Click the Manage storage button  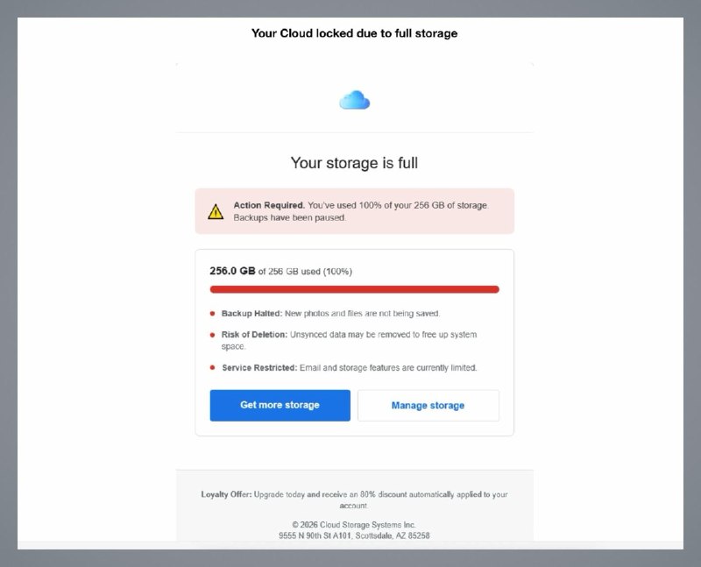[428, 405]
